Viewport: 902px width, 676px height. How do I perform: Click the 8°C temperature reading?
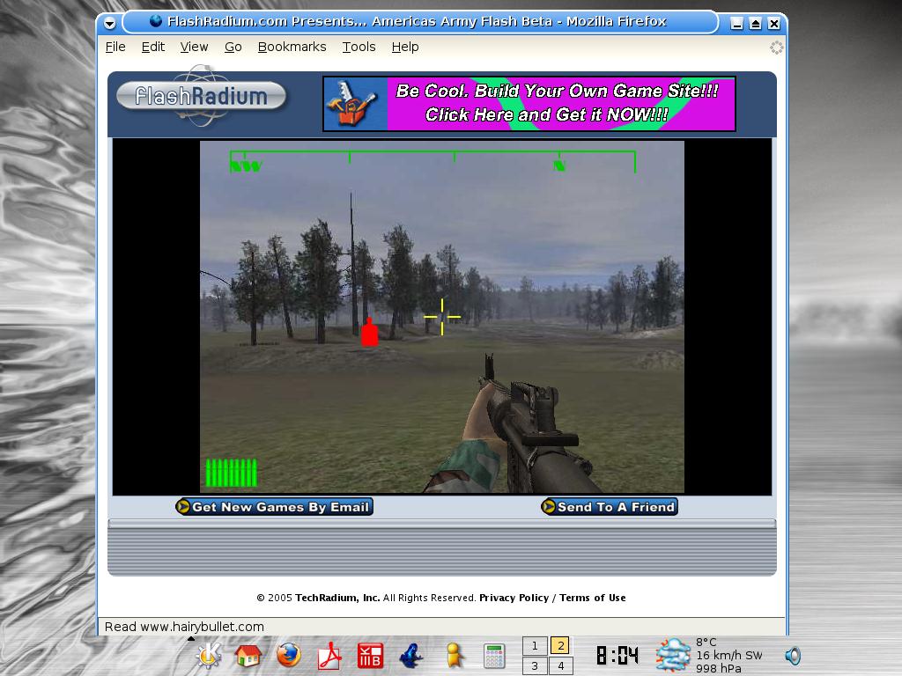pyautogui.click(x=706, y=642)
